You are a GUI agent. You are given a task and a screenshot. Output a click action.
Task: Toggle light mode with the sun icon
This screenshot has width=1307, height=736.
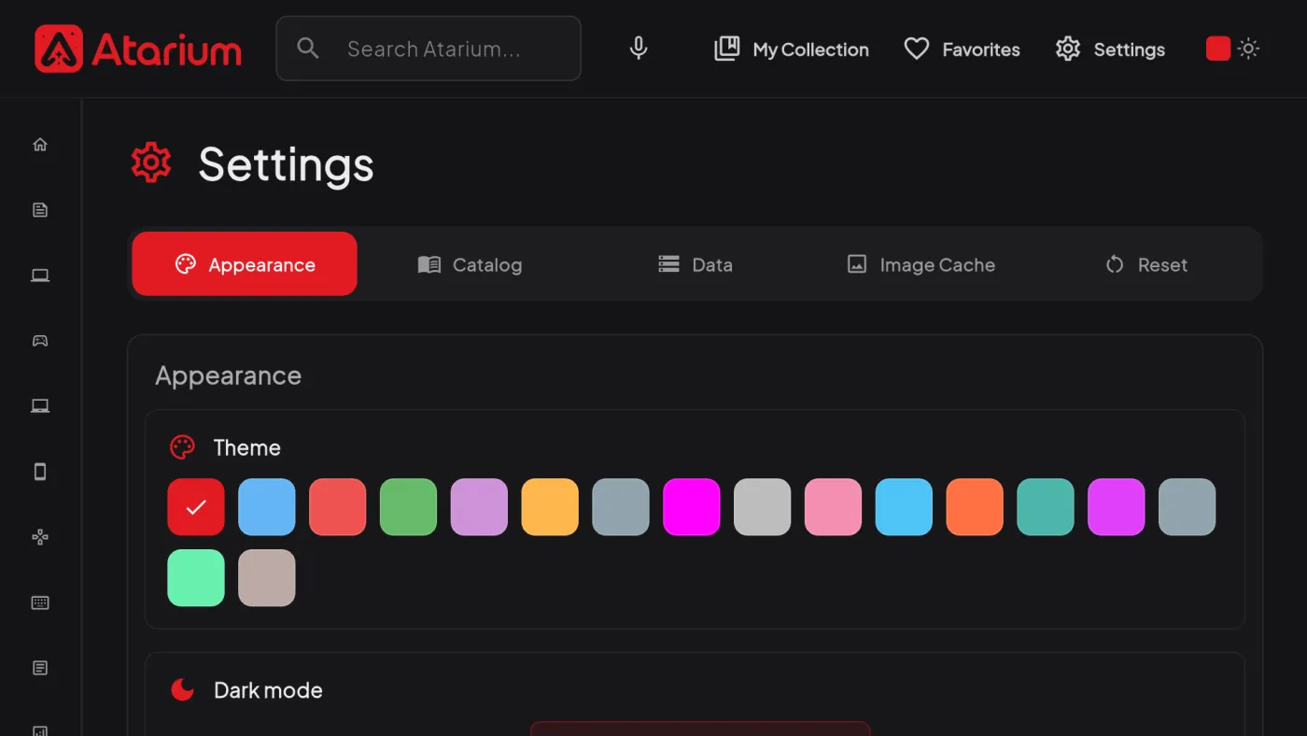pyautogui.click(x=1249, y=49)
